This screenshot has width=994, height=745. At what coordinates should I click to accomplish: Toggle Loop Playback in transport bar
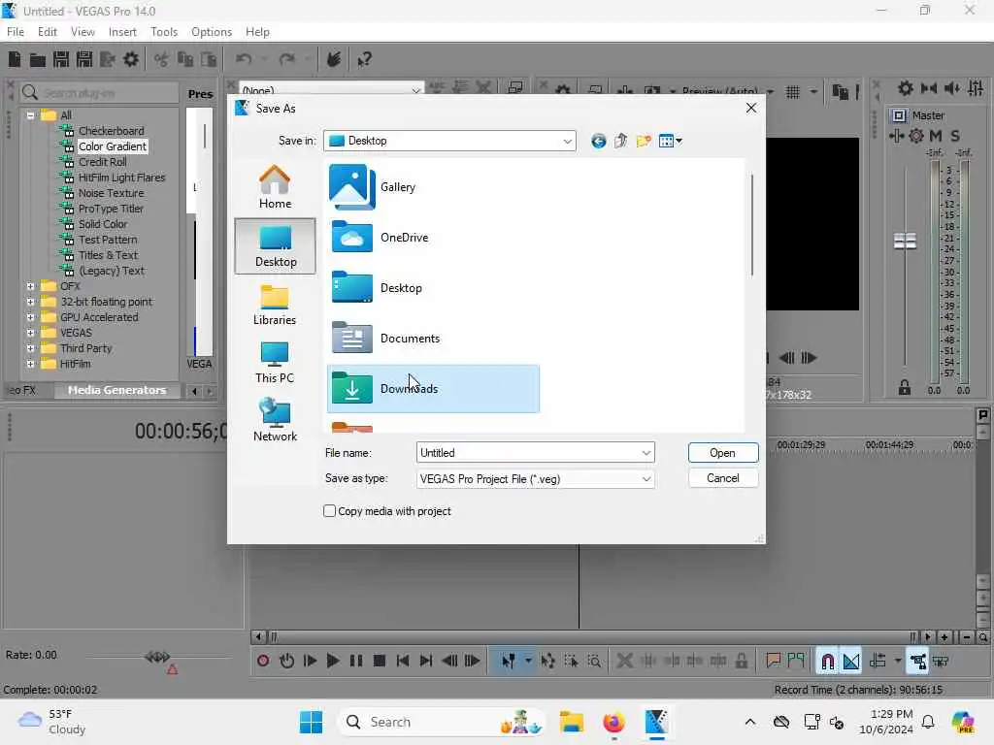(x=286, y=662)
